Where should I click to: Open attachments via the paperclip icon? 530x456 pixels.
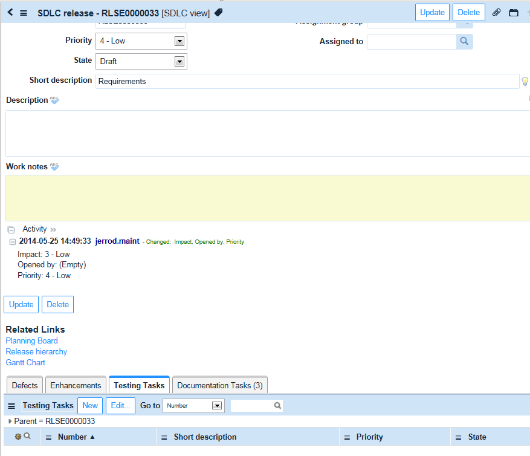click(497, 12)
